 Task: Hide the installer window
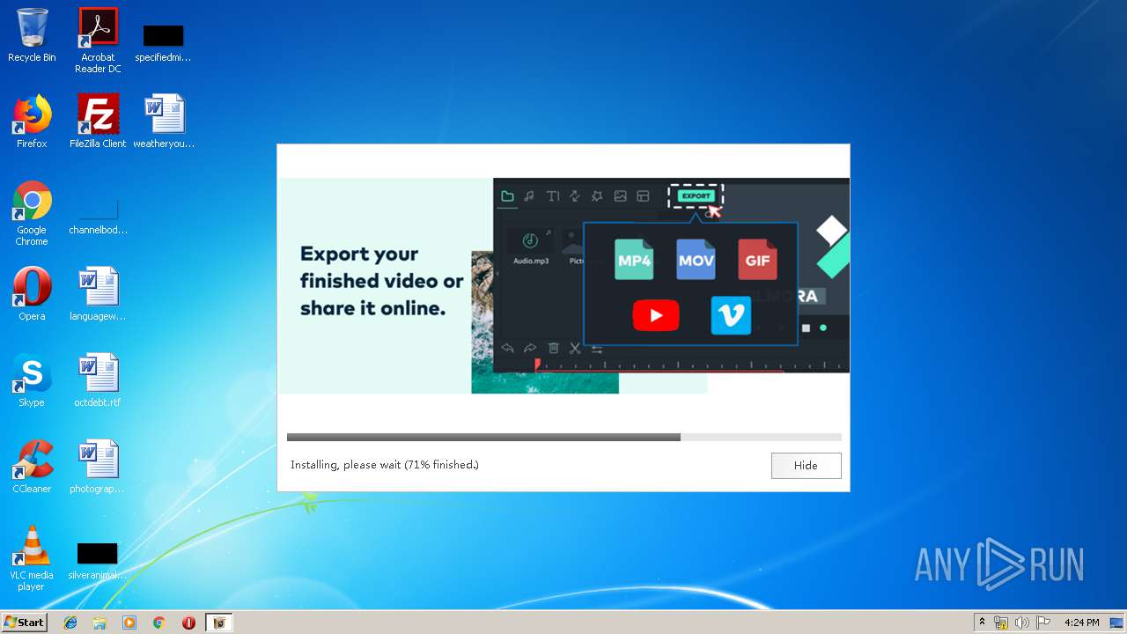(x=806, y=465)
